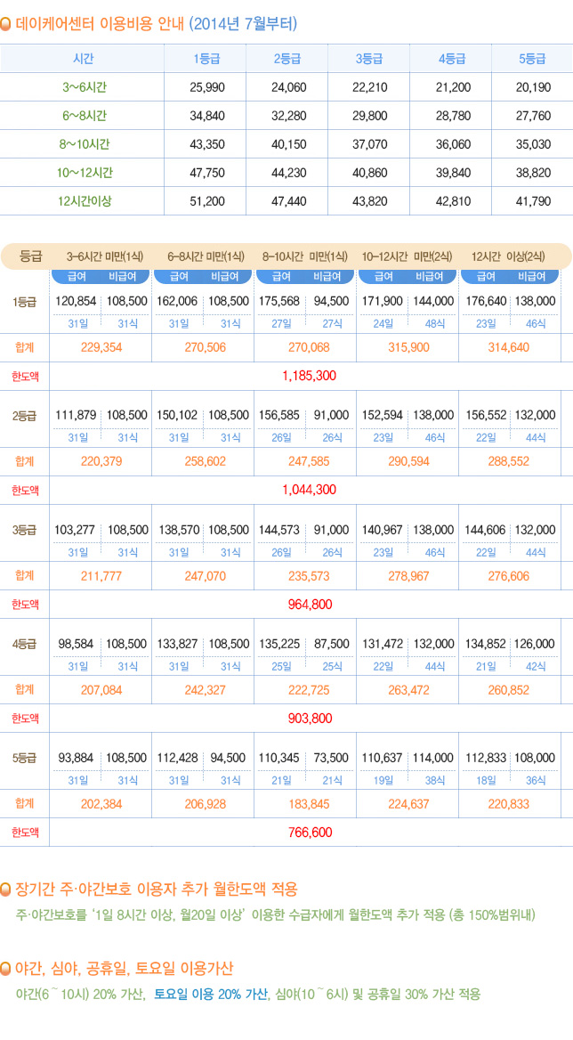Click the 51,200 fee cell
Viewport: 573px width, 1040px height.
(207, 201)
